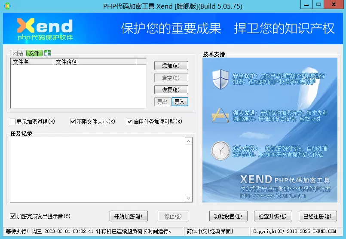Toggle 启用任务加速引擎(K) checkbox
This screenshot has width=346, height=239.
[154, 122]
